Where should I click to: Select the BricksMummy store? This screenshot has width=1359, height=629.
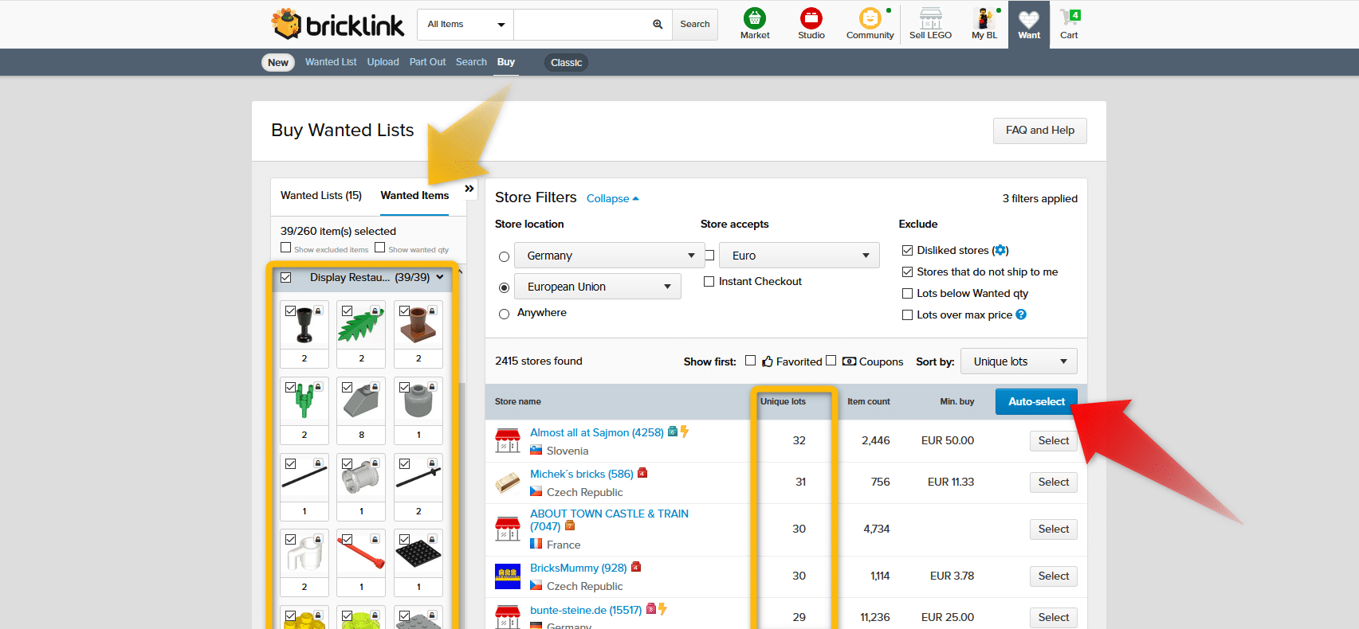(1053, 576)
